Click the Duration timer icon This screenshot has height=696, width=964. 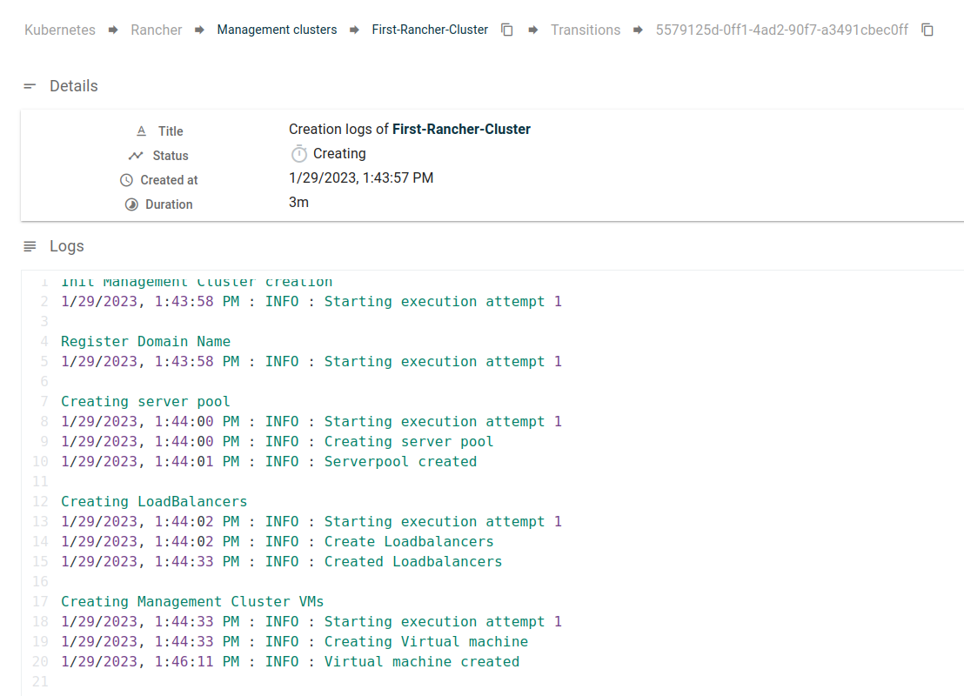pos(131,204)
